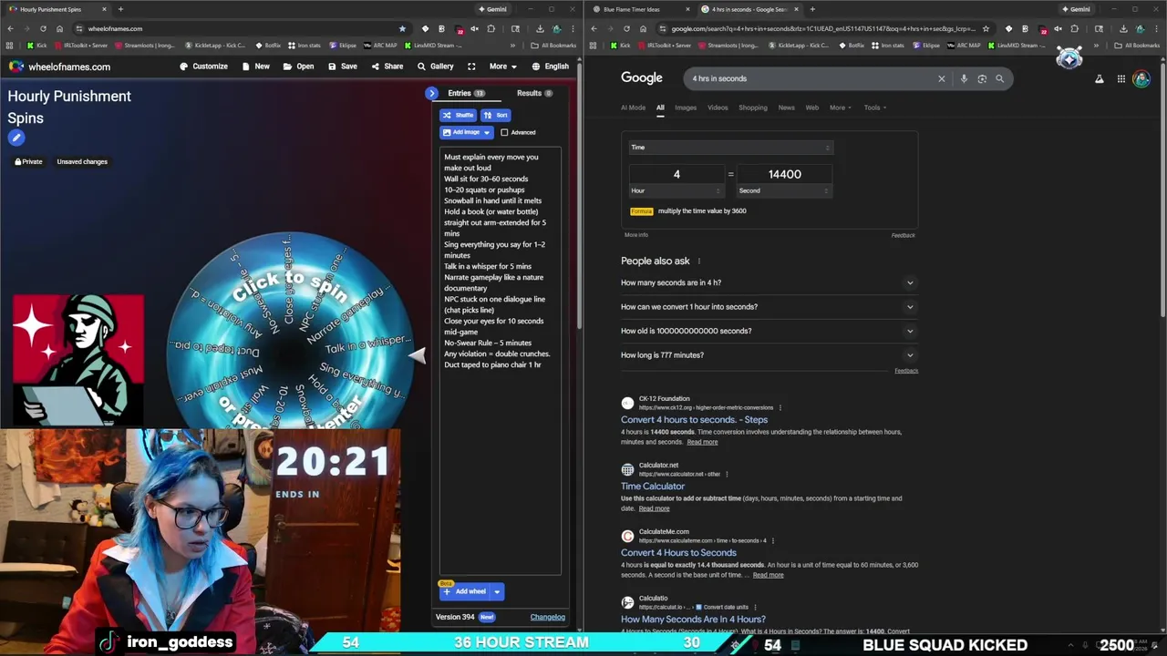Edit the second value field showing 14400
Viewport: 1167px width, 656px height.
tap(784, 174)
